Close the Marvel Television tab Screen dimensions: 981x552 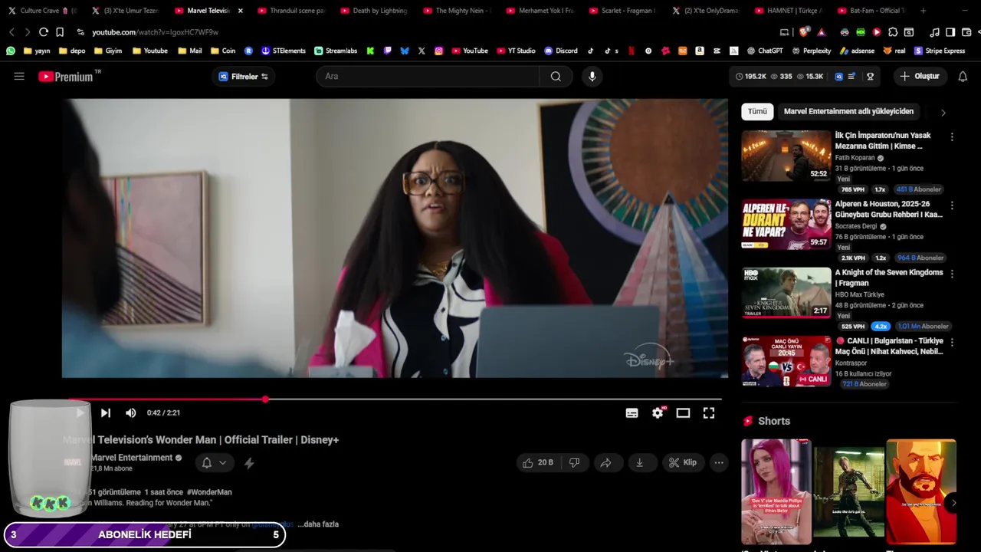[241, 11]
